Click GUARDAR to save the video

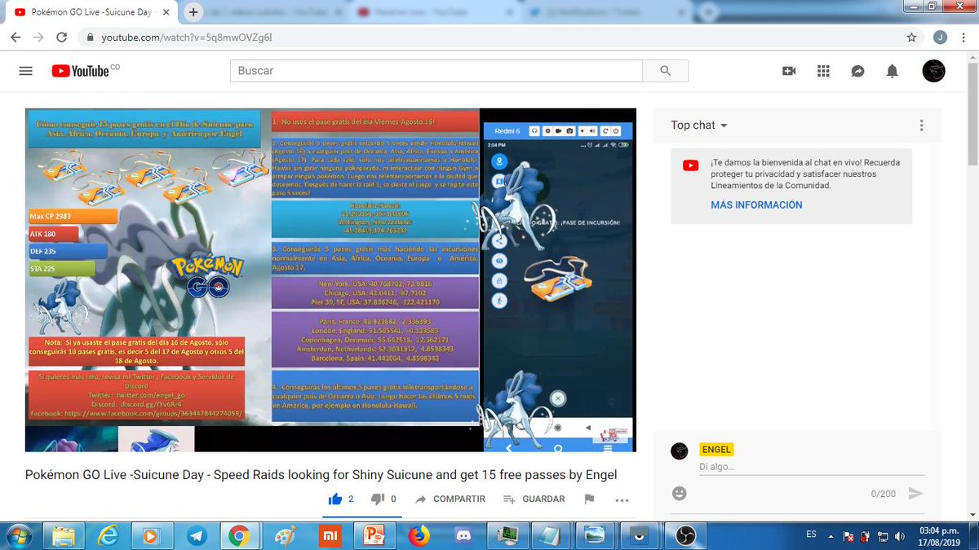click(x=534, y=499)
